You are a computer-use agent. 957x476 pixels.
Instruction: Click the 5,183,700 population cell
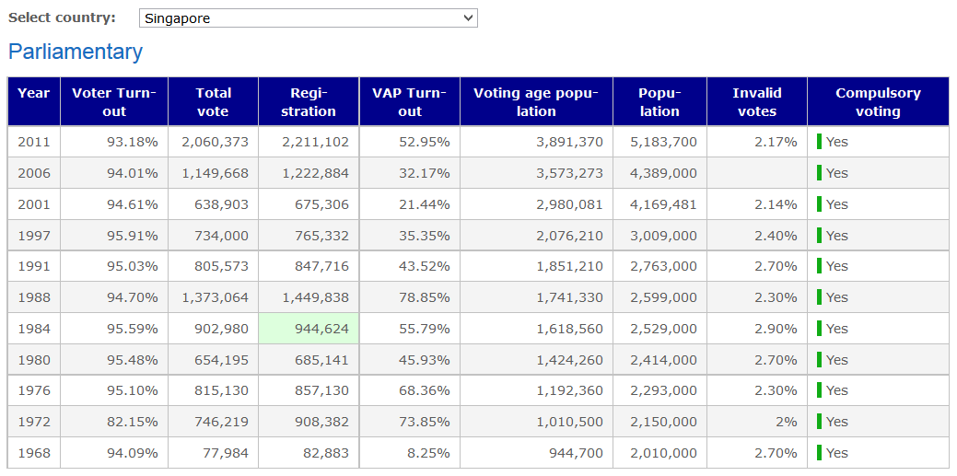[x=659, y=142]
